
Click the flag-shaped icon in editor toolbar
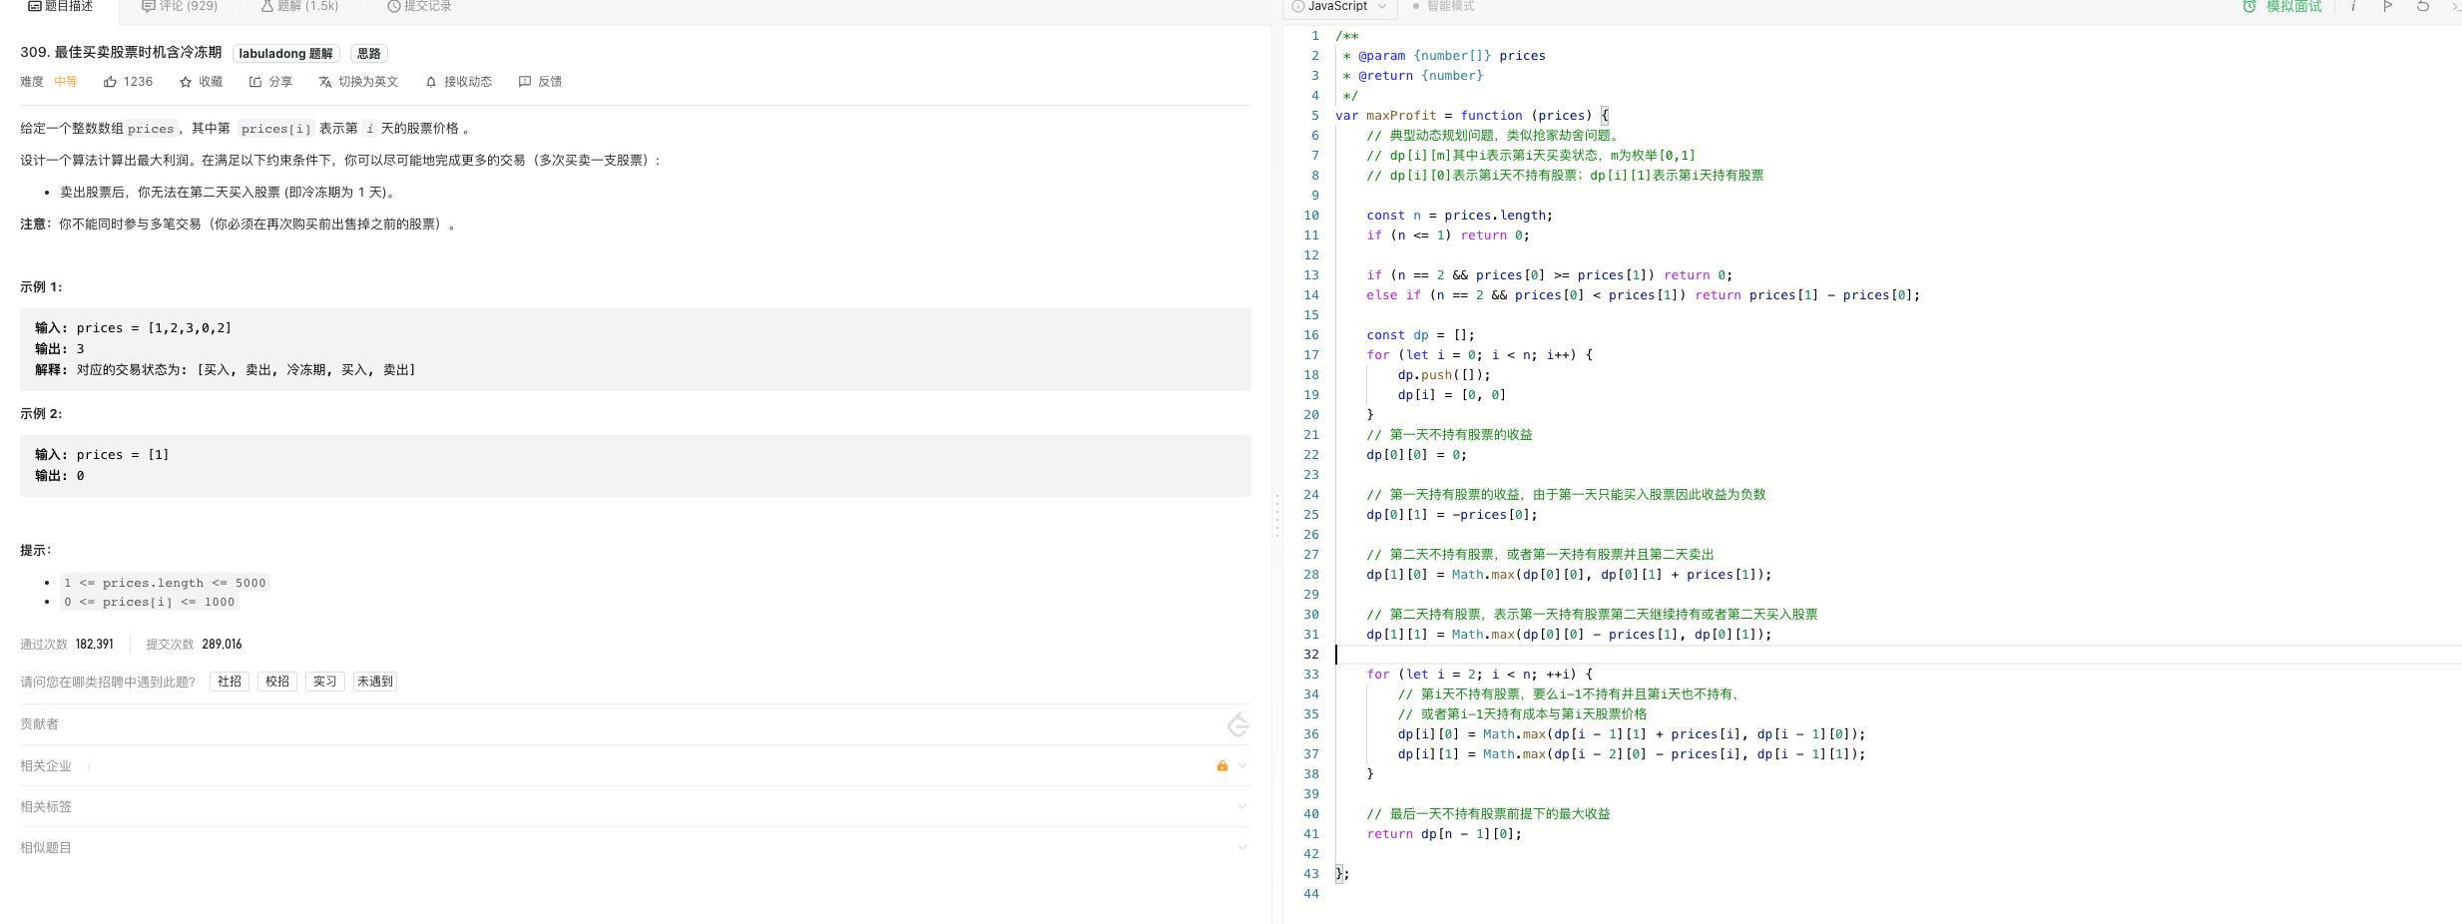pyautogui.click(x=2388, y=6)
